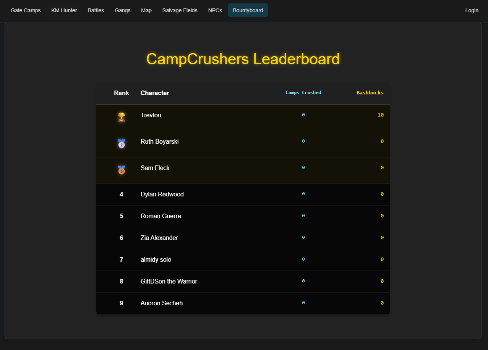Click the silver medal icon for Ruth Boyarski

click(121, 144)
